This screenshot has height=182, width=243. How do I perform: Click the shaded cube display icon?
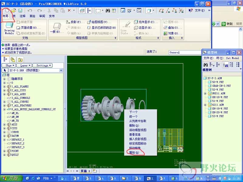coord(149,11)
